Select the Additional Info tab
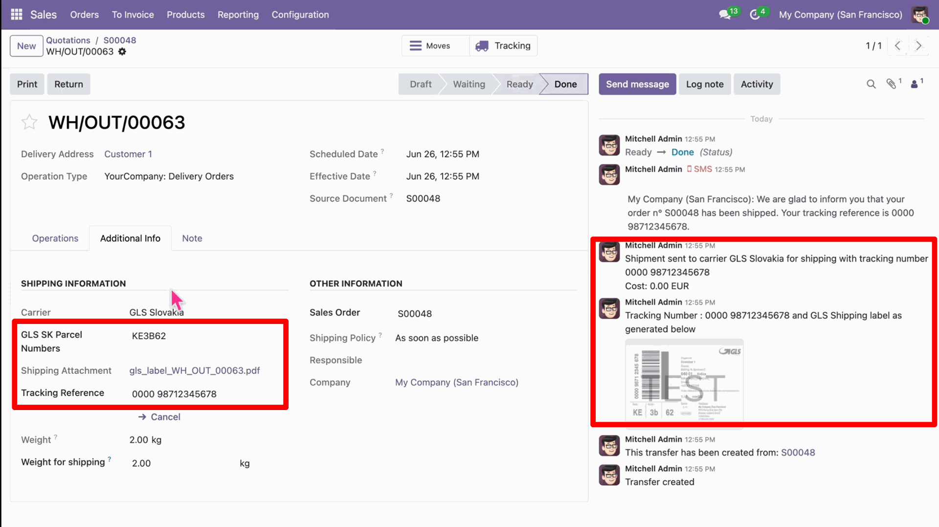 click(130, 238)
